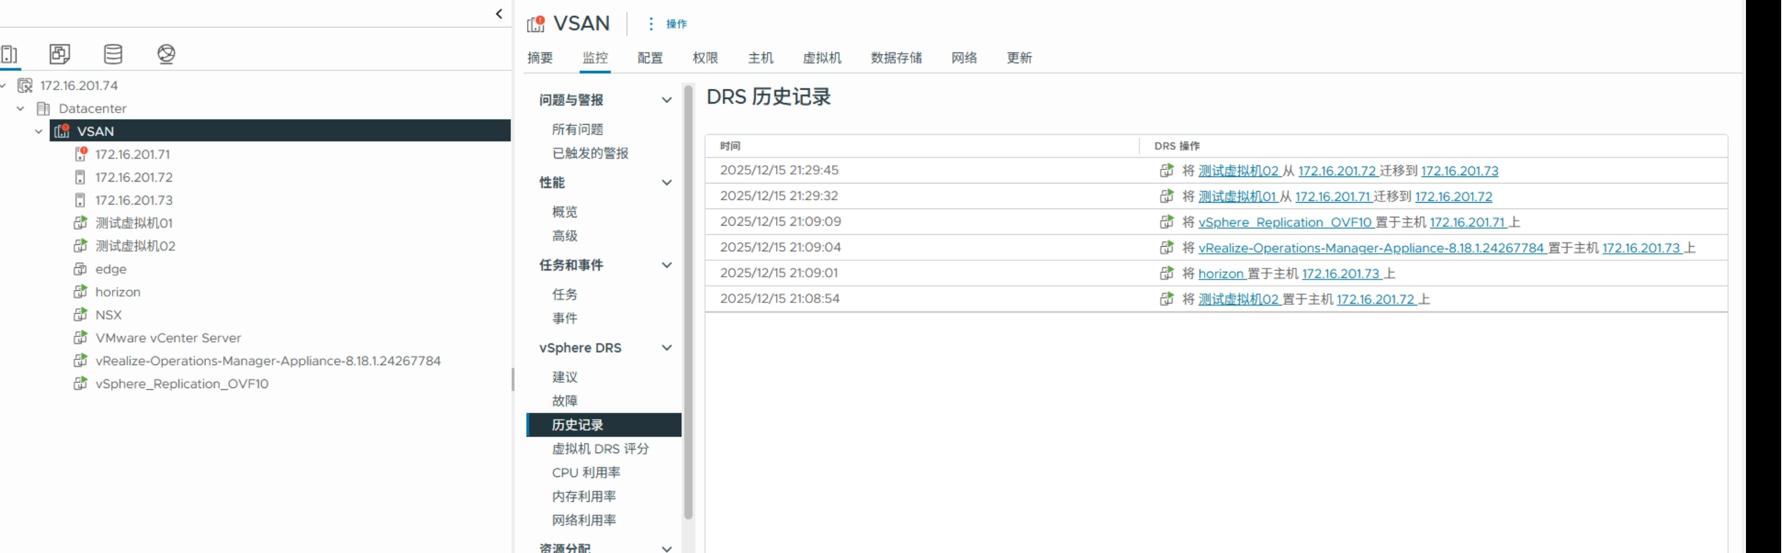Click the Datacenter icon in tree
The image size is (1785, 553).
pyautogui.click(x=44, y=108)
